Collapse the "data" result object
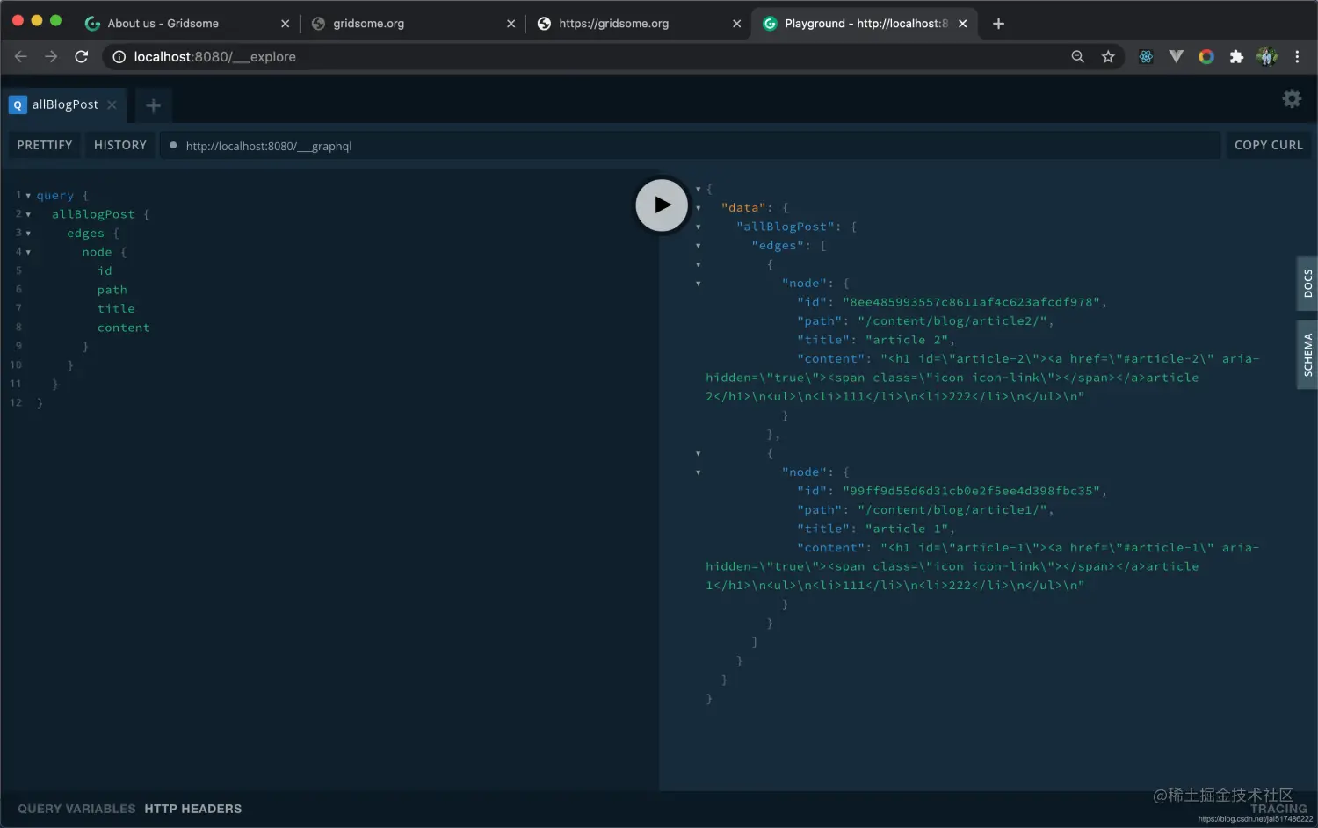This screenshot has width=1318, height=828. click(699, 208)
